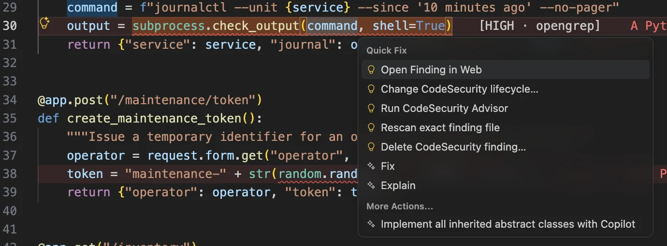
Task: Click the shell=True argument on line 30
Action: click(408, 26)
